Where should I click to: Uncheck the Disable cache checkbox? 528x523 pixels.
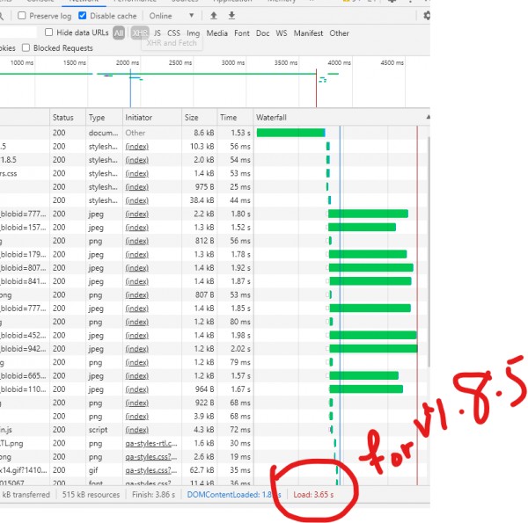pyautogui.click(x=83, y=16)
